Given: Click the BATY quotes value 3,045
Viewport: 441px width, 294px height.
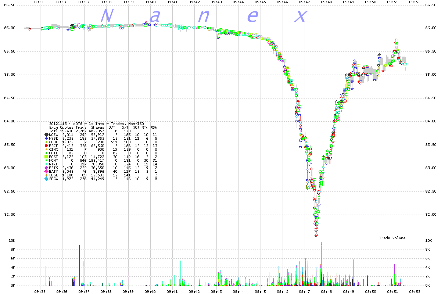Looking at the screenshot, I should click(x=68, y=171).
